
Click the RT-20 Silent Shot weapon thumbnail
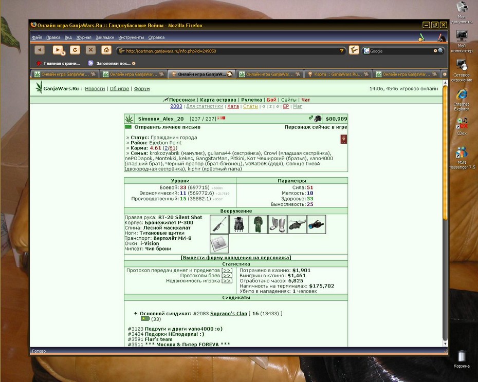219,224
